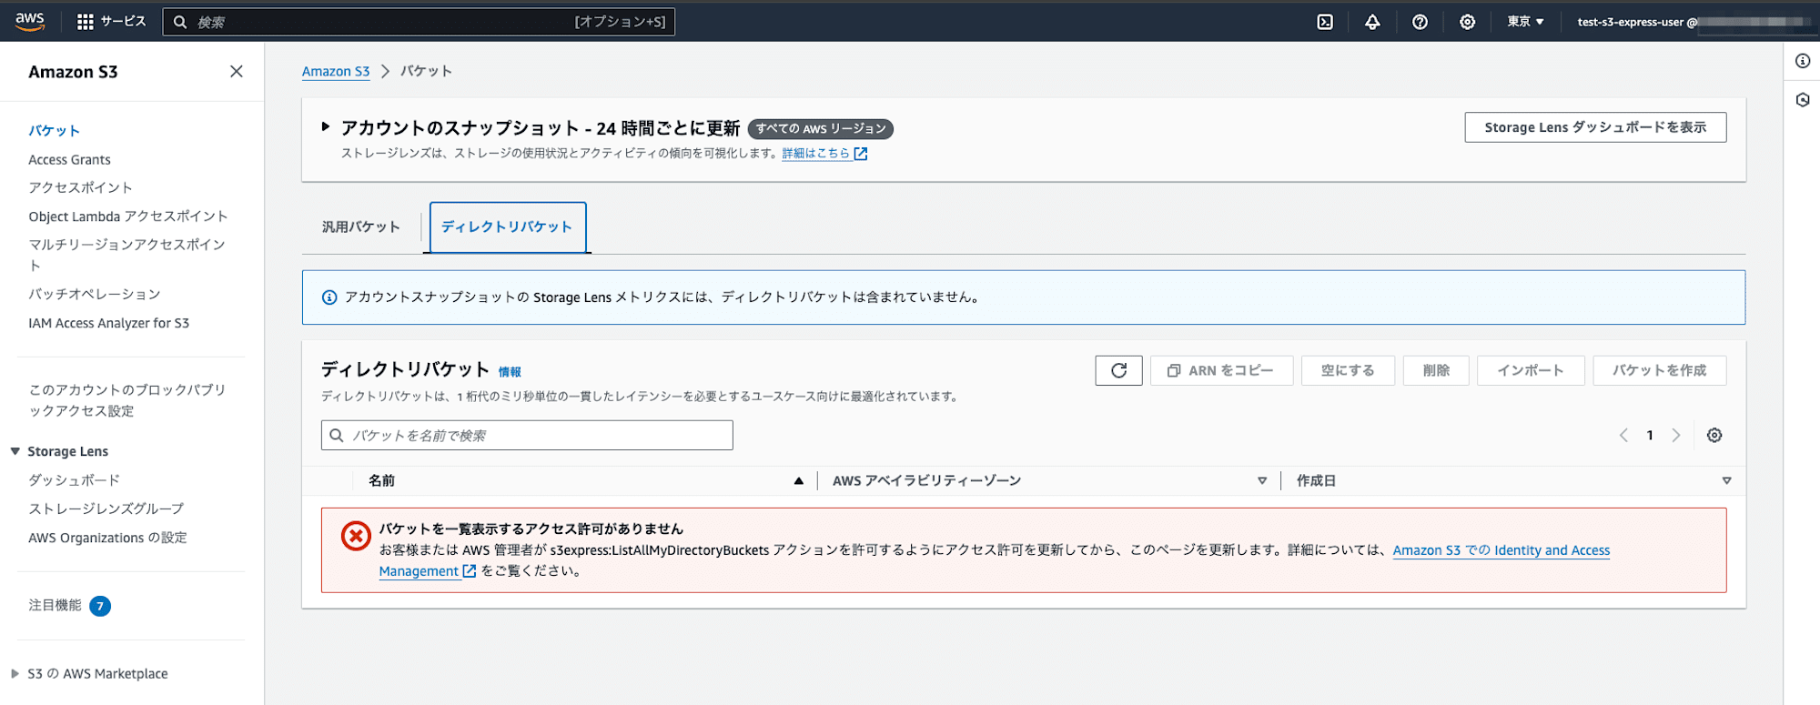This screenshot has height=705, width=1820.
Task: Click the インポート button
Action: 1531,370
